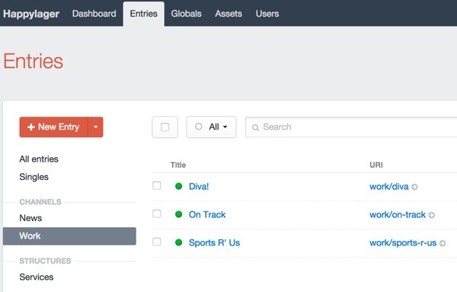Image resolution: width=457 pixels, height=292 pixels.
Task: Sort by the Title column header
Action: pyautogui.click(x=178, y=165)
